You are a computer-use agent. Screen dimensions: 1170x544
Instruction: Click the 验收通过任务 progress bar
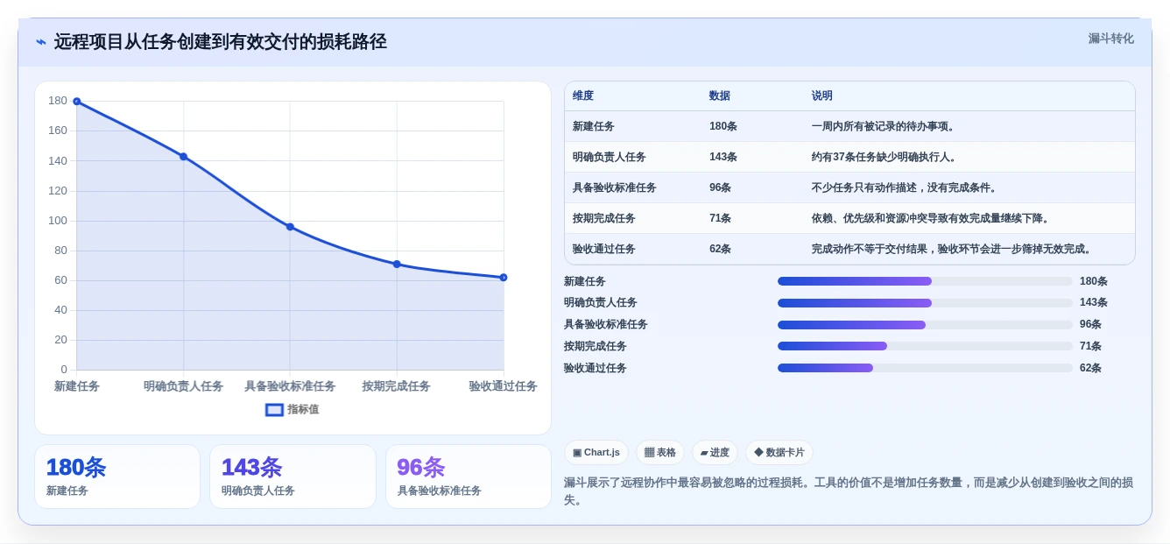[x=925, y=368]
